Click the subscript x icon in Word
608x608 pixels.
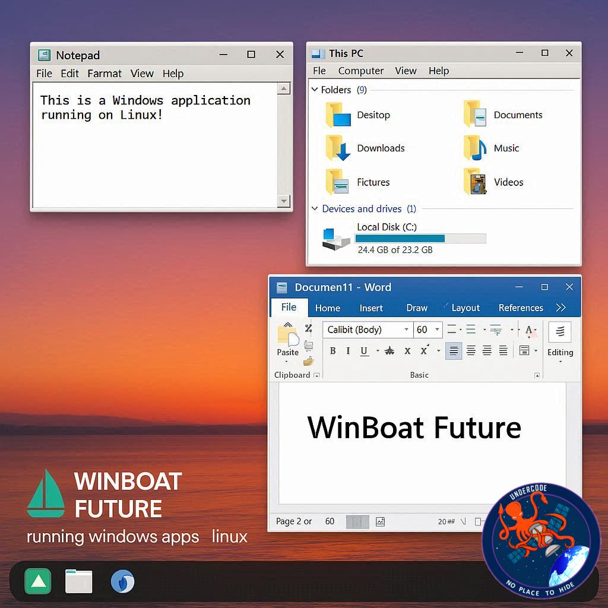(x=407, y=351)
